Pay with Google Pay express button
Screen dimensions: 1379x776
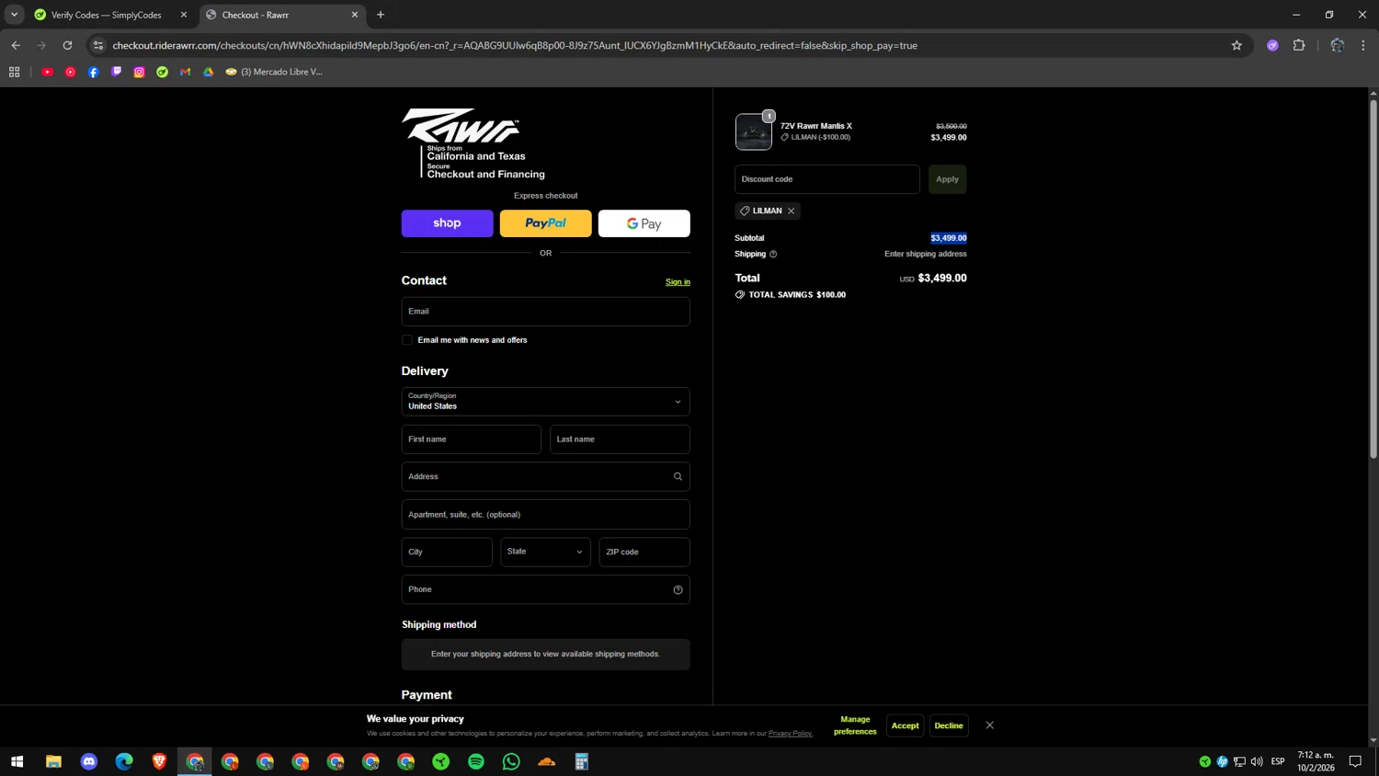[644, 223]
